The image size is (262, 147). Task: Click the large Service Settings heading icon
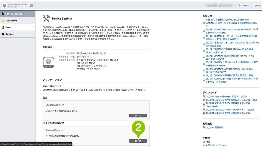click(46, 19)
